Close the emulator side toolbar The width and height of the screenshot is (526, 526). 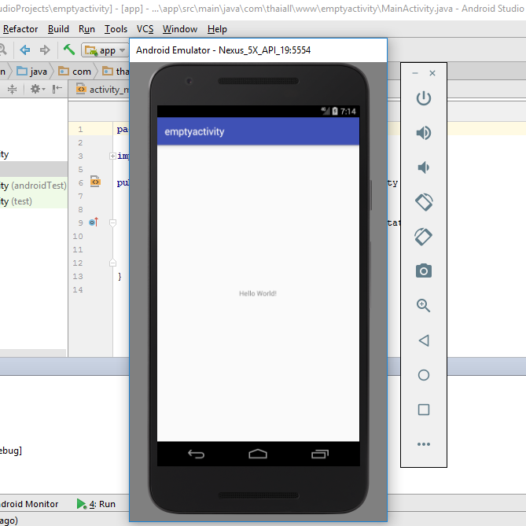tap(432, 73)
